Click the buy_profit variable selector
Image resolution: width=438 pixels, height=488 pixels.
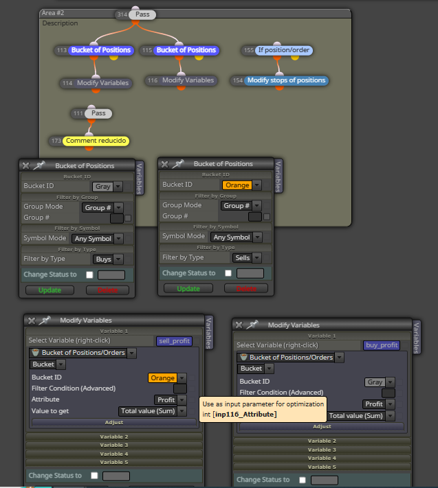[382, 345]
